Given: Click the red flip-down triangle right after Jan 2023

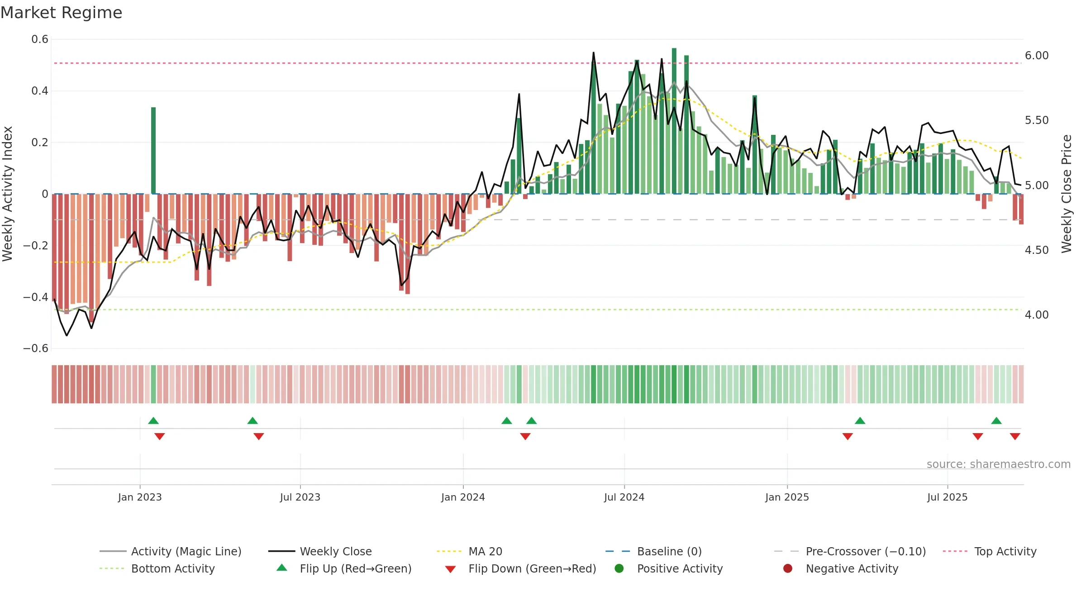Looking at the screenshot, I should tap(160, 436).
